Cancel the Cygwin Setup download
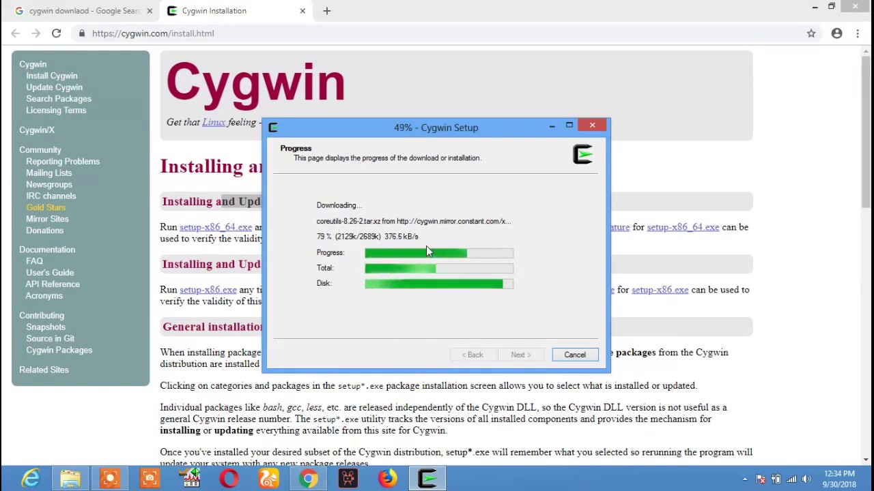Viewport: 874px width, 491px height. coord(575,355)
